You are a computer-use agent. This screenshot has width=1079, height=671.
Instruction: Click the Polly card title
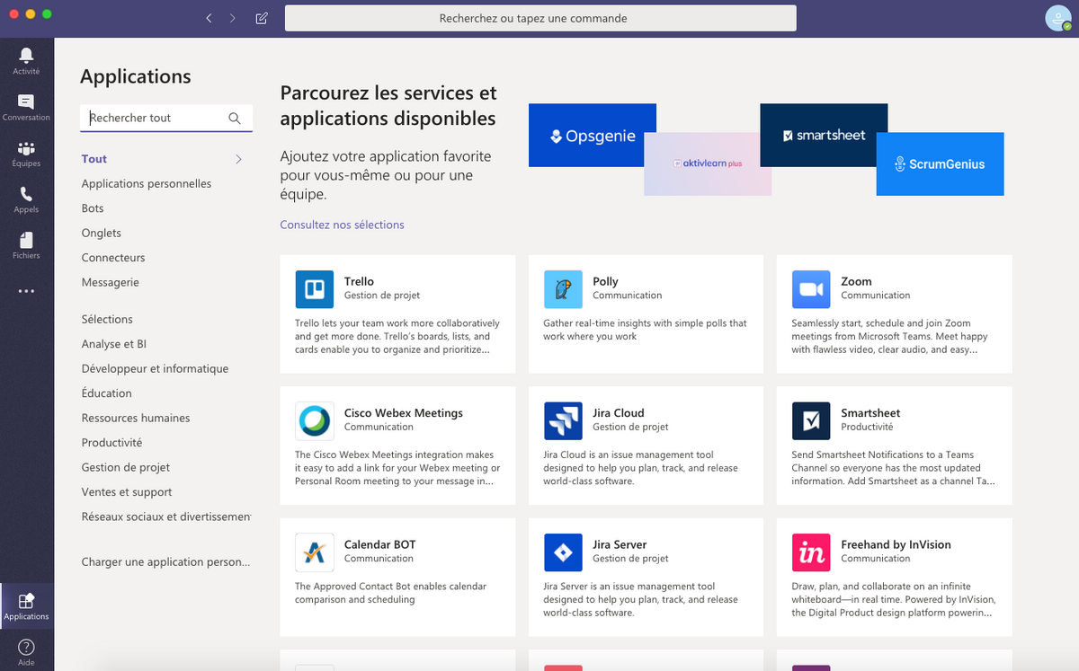[x=605, y=281]
